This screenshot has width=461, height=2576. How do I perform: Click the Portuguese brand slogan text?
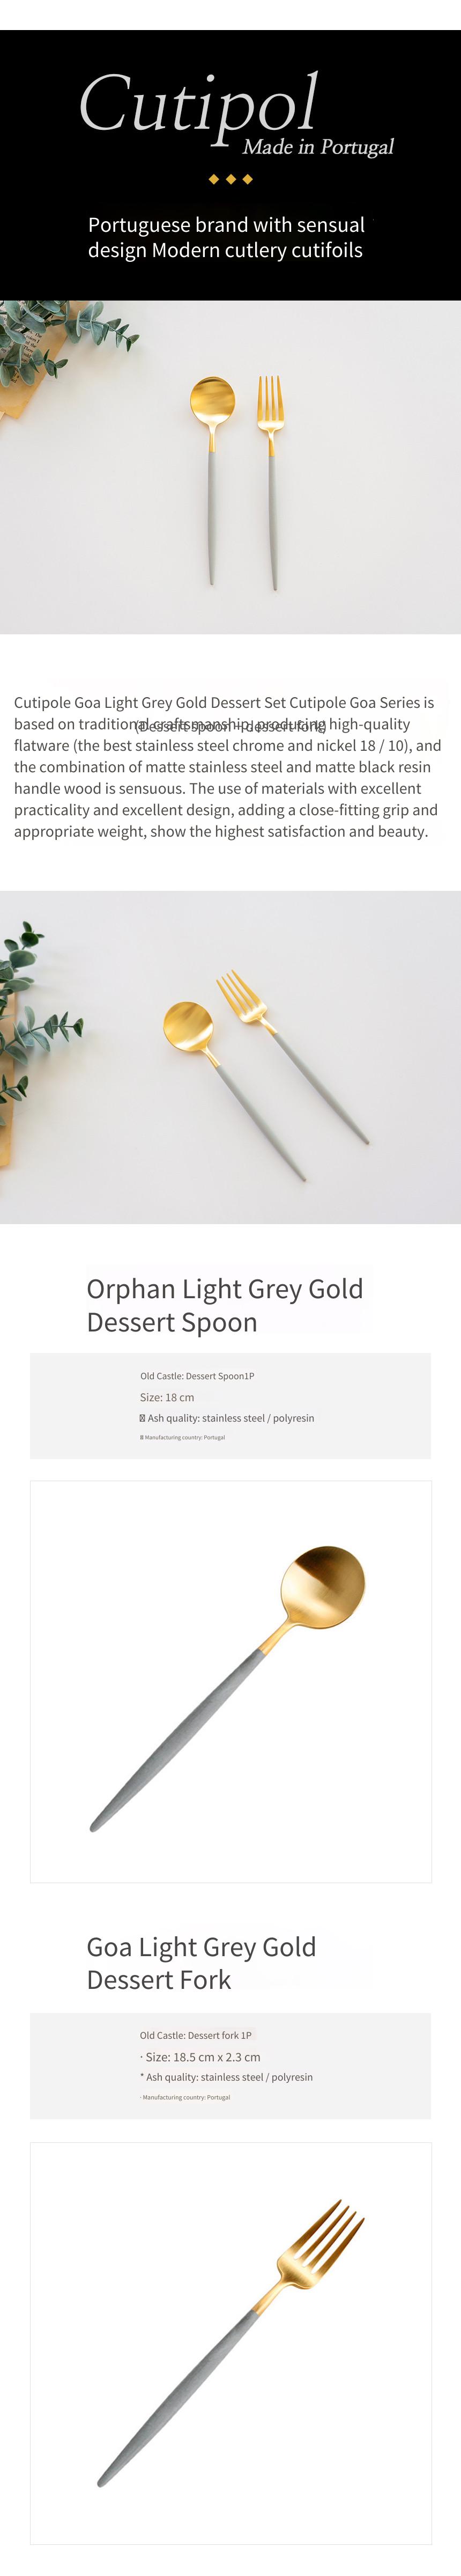[227, 238]
